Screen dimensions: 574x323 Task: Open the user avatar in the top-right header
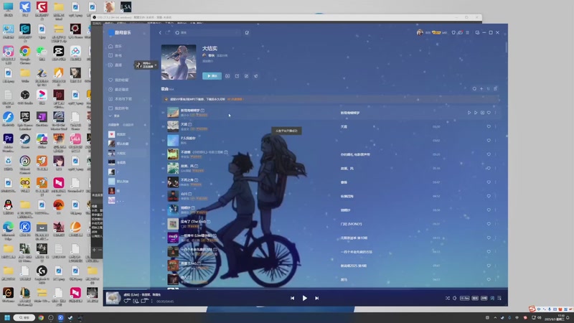point(420,32)
